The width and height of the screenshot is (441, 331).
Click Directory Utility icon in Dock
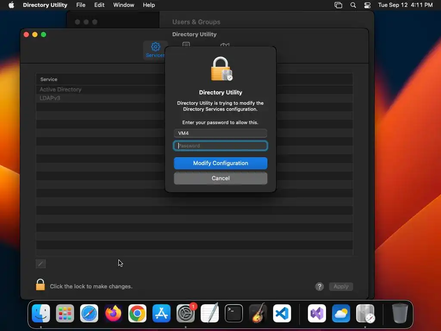(365, 313)
